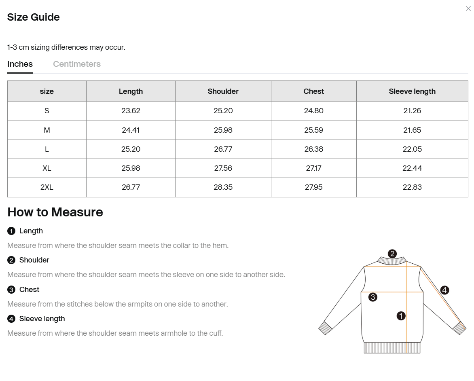Close the Size Guide dialog

click(x=468, y=8)
